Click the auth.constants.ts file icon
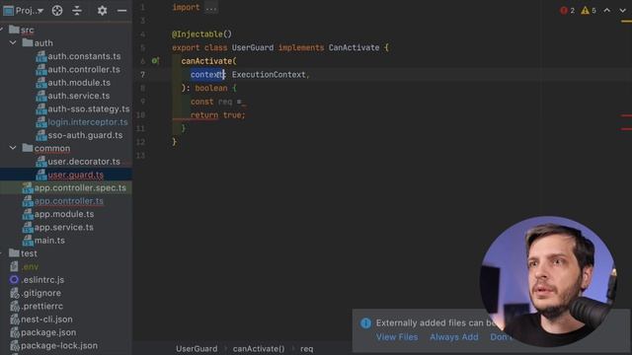Screen dimensions: 632x355 click(40, 57)
